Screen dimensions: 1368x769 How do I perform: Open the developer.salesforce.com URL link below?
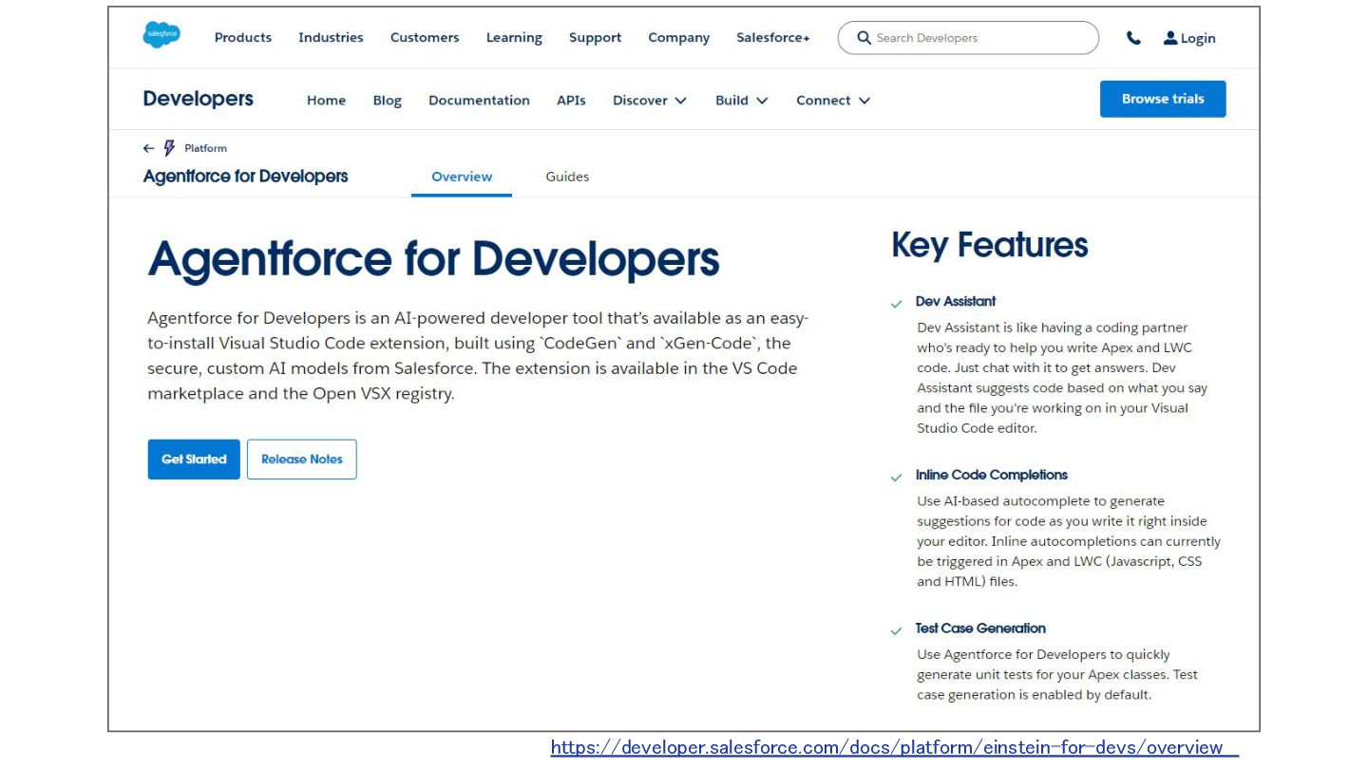(894, 748)
